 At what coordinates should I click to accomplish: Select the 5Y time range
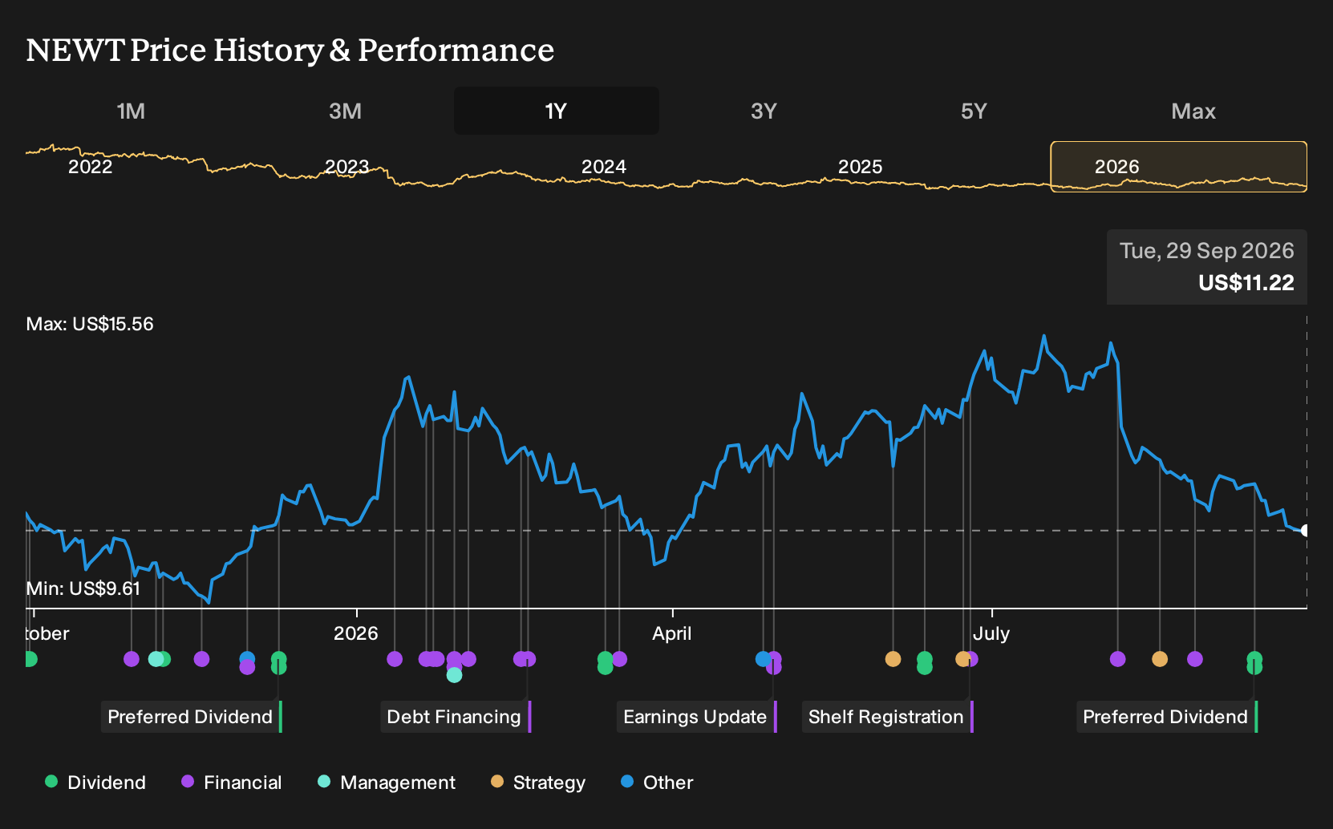[x=974, y=111]
